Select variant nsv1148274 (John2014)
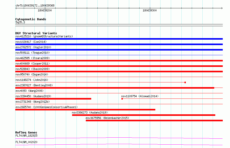The height and width of the screenshot is (148, 230). tap(32, 80)
